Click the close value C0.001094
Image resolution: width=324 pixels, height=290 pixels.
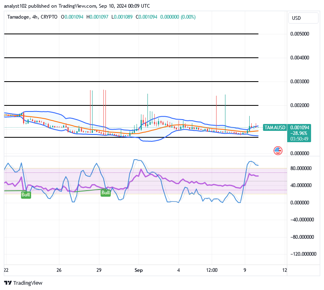click(x=146, y=17)
